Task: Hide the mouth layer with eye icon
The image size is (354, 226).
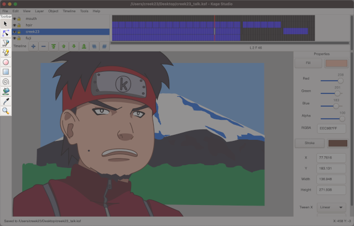Action: click(x=15, y=19)
